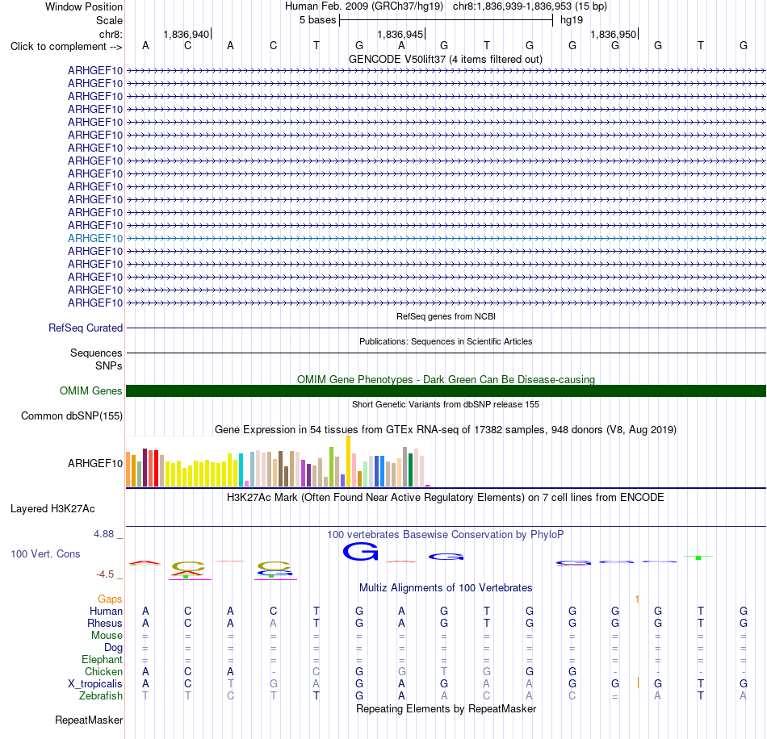767x739 pixels.
Task: Open the Common dbSNP(155) track label
Action: pos(71,416)
